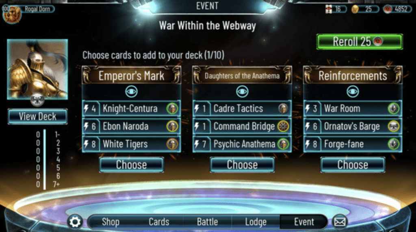This screenshot has width=416, height=232.
Task: Preview Daughters of the Anathema eye icon
Action: click(242, 92)
